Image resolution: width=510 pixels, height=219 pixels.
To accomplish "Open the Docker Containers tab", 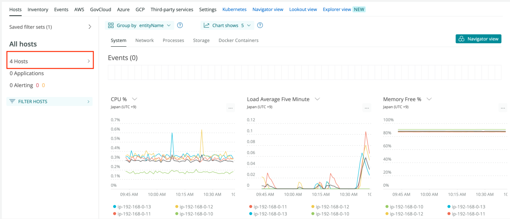I will point(238,40).
